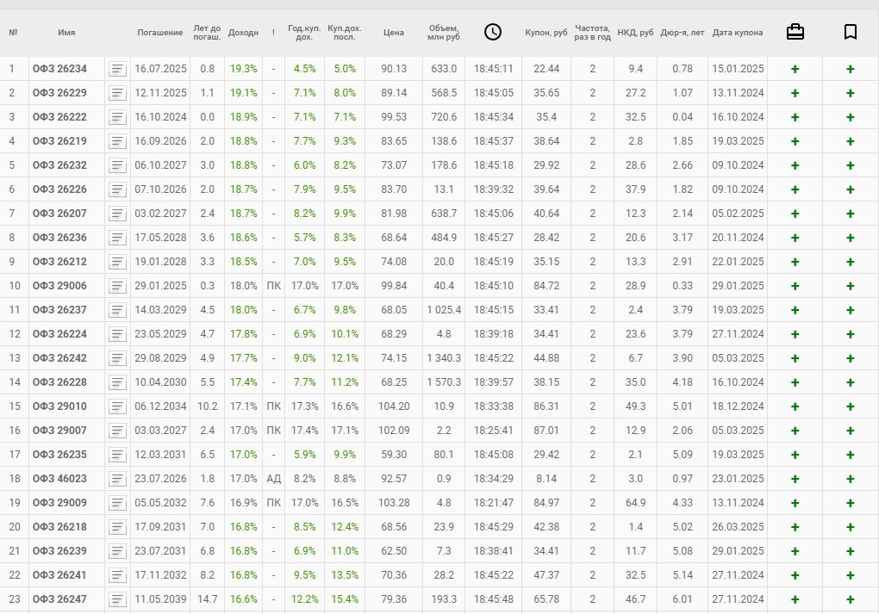Bookmark ОФЗ 26235 with plus icon

pyautogui.click(x=851, y=455)
